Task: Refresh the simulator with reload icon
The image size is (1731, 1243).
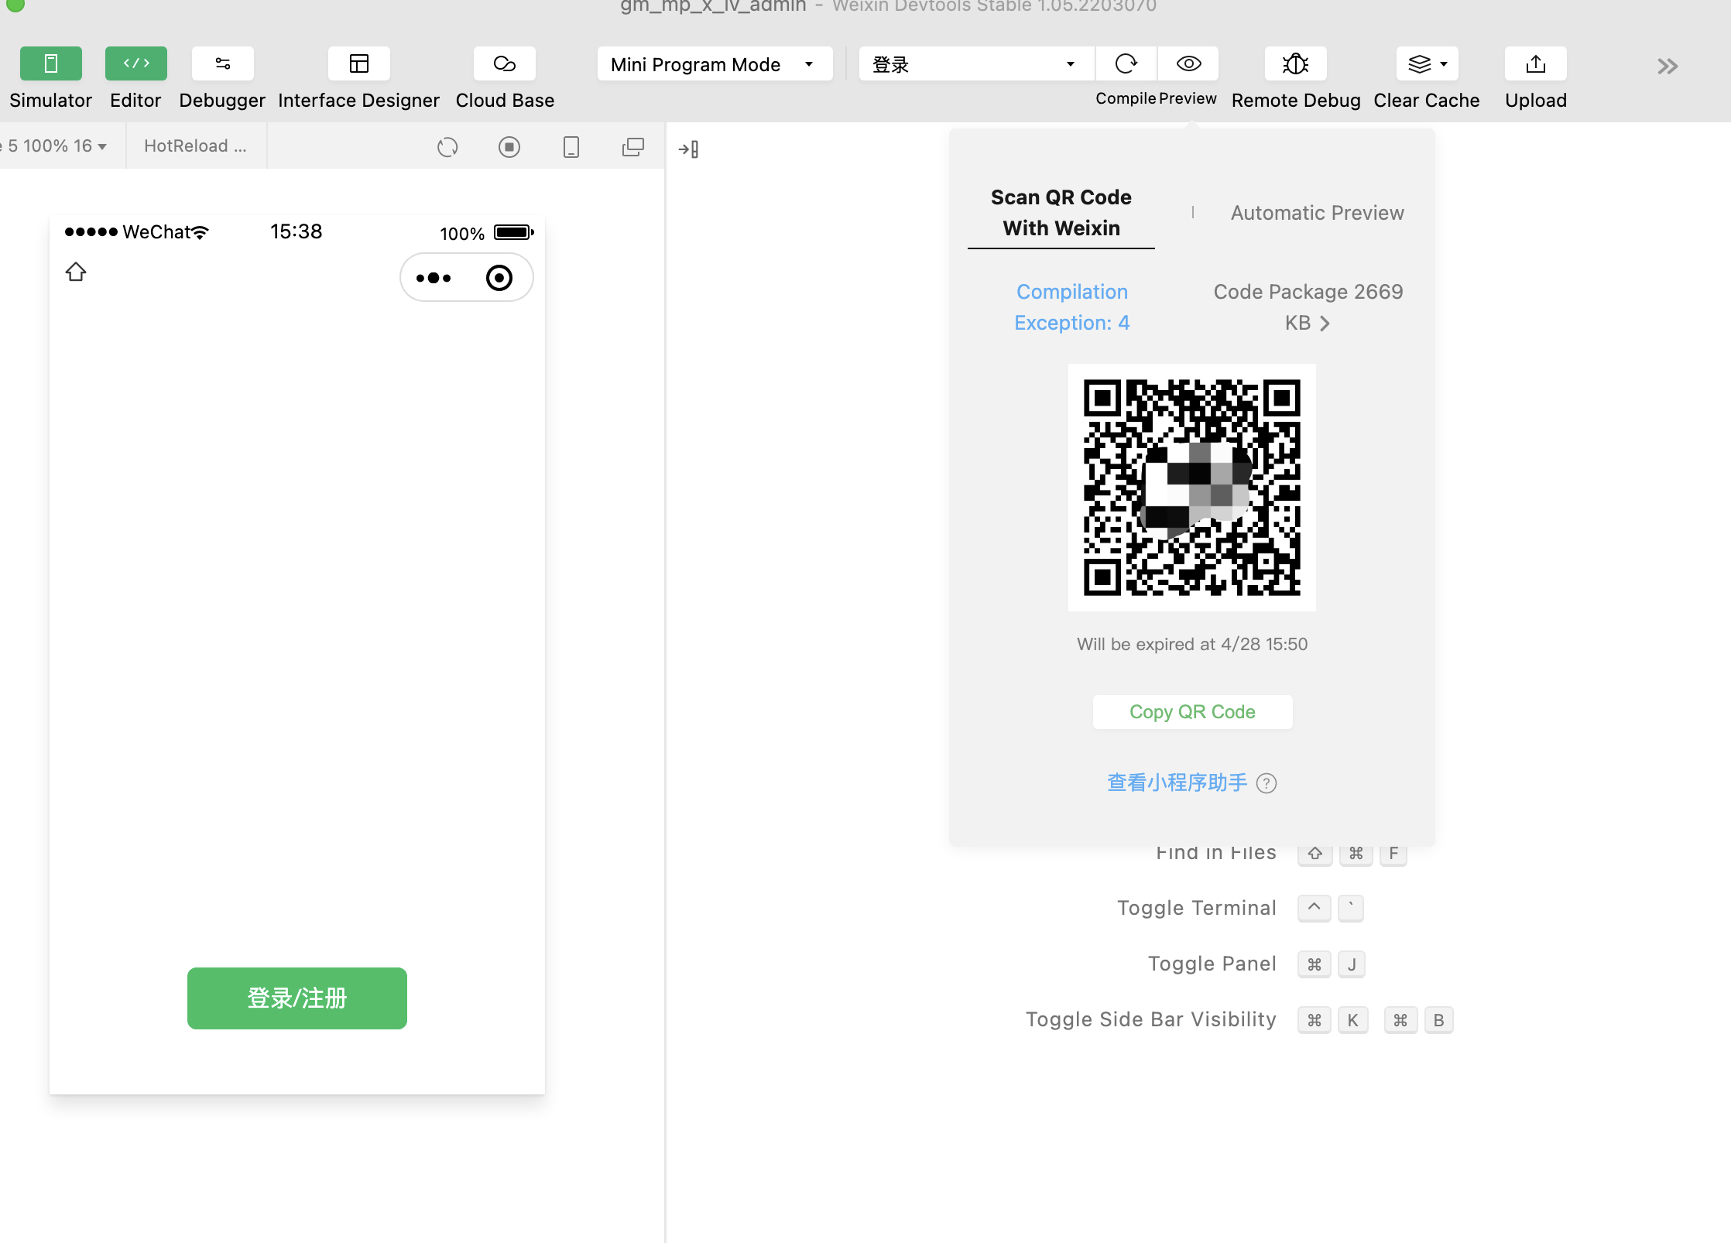Action: coord(447,147)
